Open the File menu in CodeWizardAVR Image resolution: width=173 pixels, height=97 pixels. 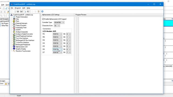pos(12,8)
